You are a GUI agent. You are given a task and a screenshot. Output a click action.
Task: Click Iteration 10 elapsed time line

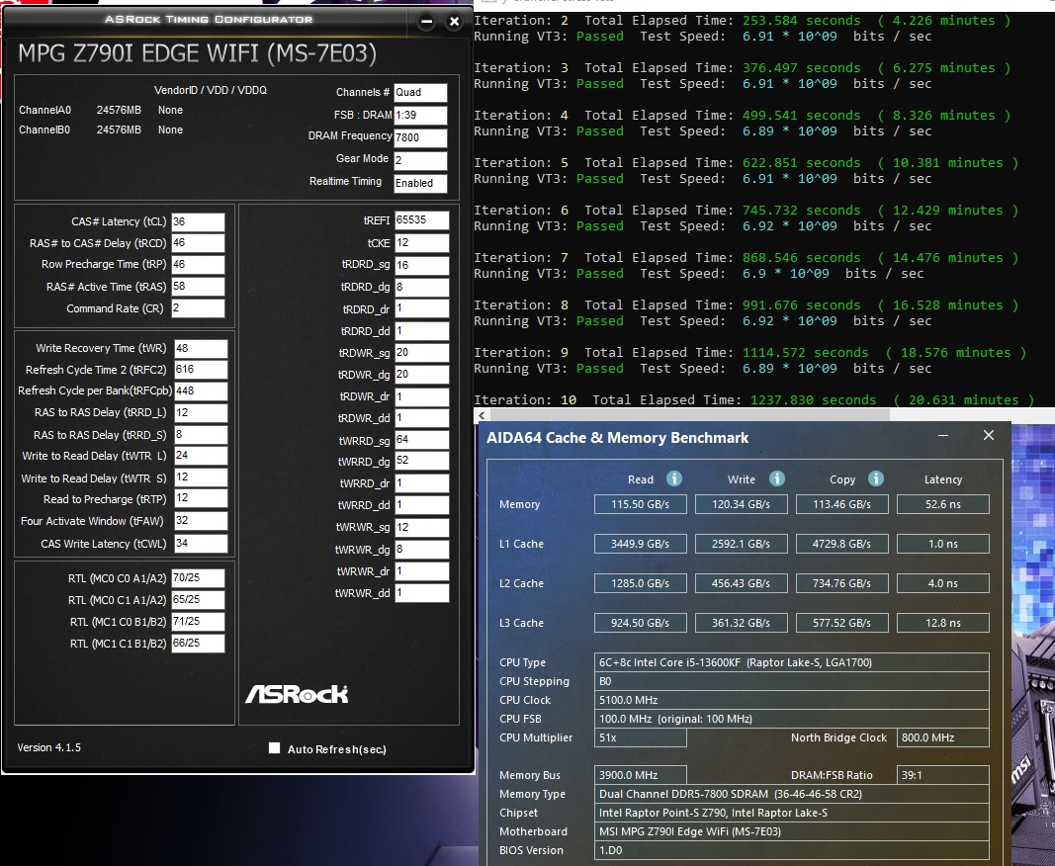(755, 399)
